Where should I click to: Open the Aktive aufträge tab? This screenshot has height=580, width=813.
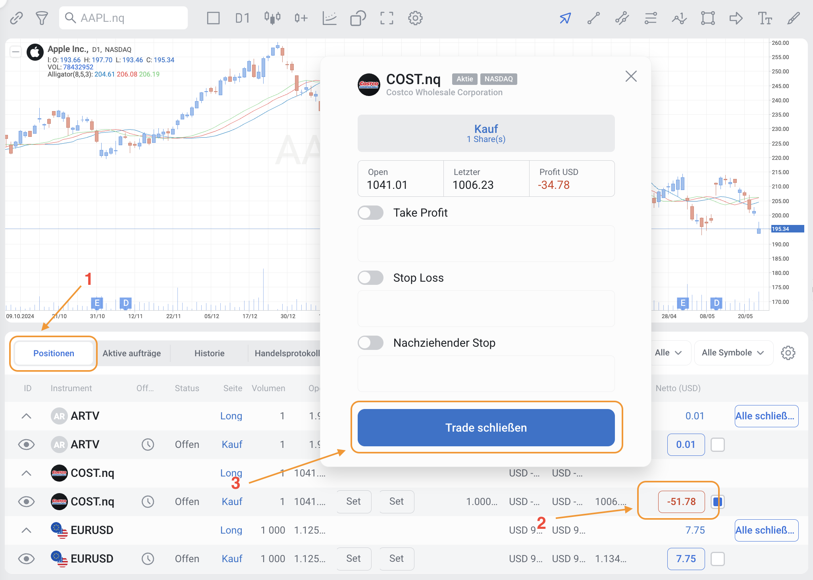tap(131, 353)
